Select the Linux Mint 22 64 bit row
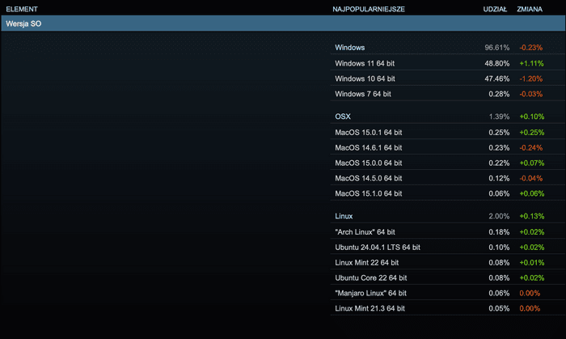The width and height of the screenshot is (566, 339). [x=447, y=262]
